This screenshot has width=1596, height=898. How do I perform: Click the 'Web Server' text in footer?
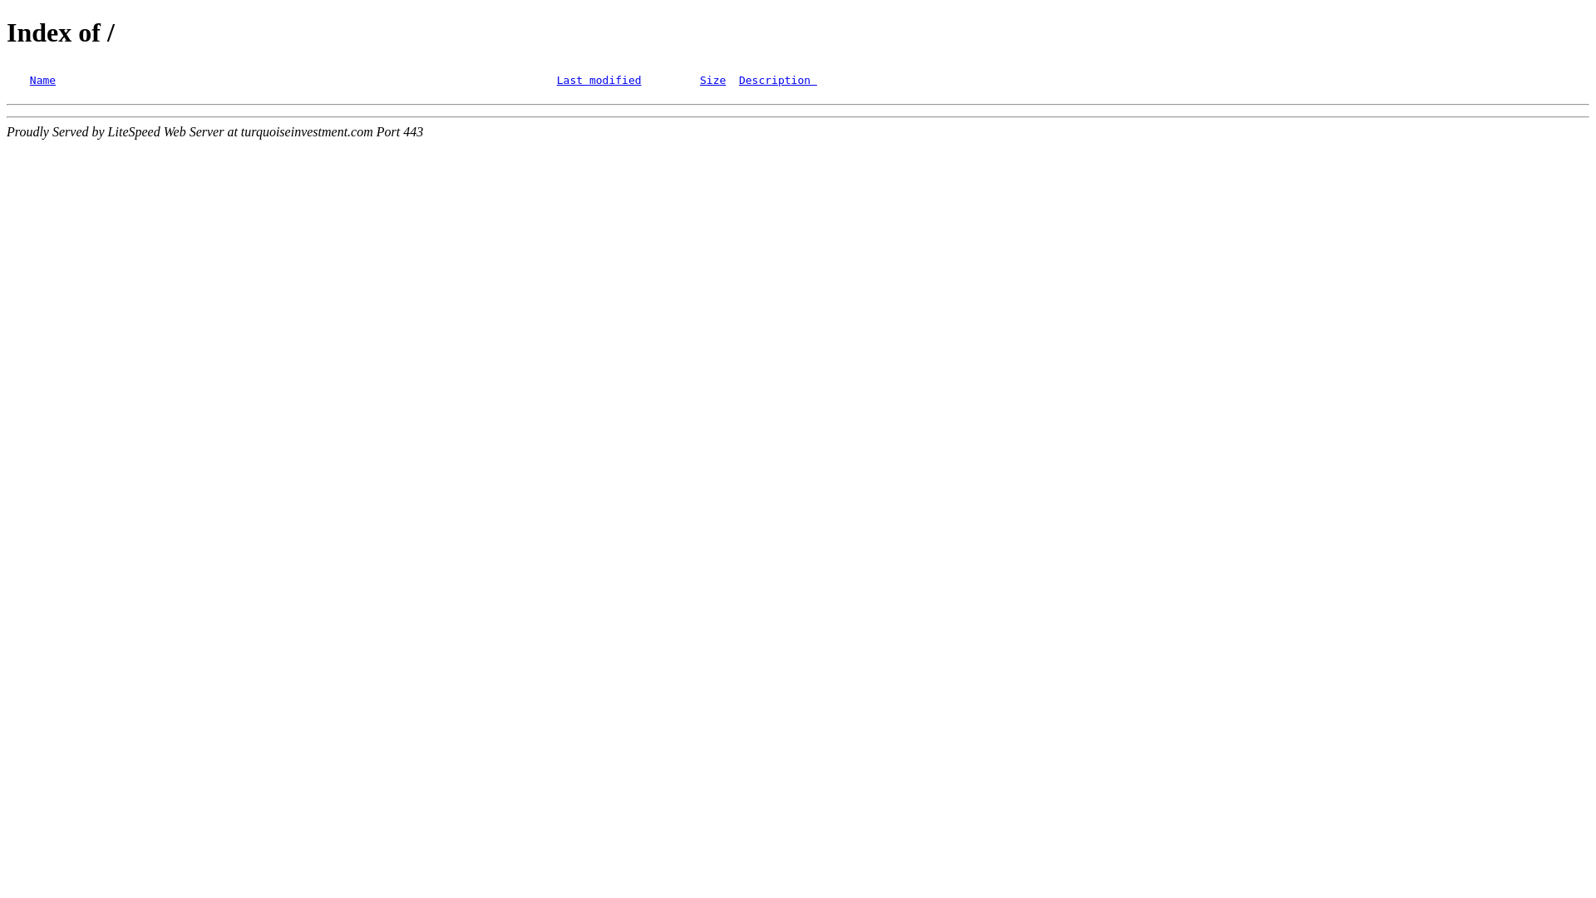(x=194, y=132)
